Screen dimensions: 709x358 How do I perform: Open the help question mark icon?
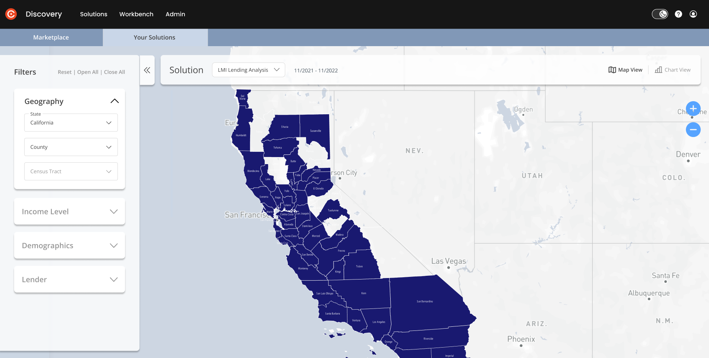pos(678,14)
